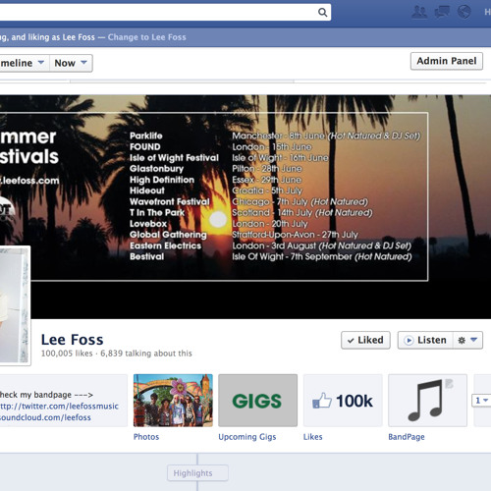Click the Summer Festivals cover photo
The height and width of the screenshot is (491, 491).
click(x=245, y=207)
